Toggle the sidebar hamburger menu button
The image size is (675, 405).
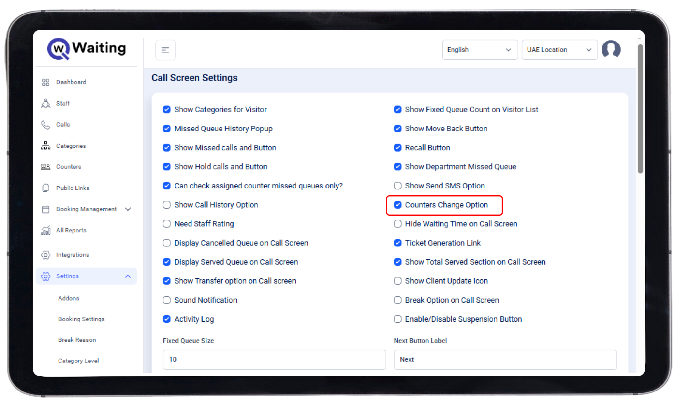tap(165, 50)
